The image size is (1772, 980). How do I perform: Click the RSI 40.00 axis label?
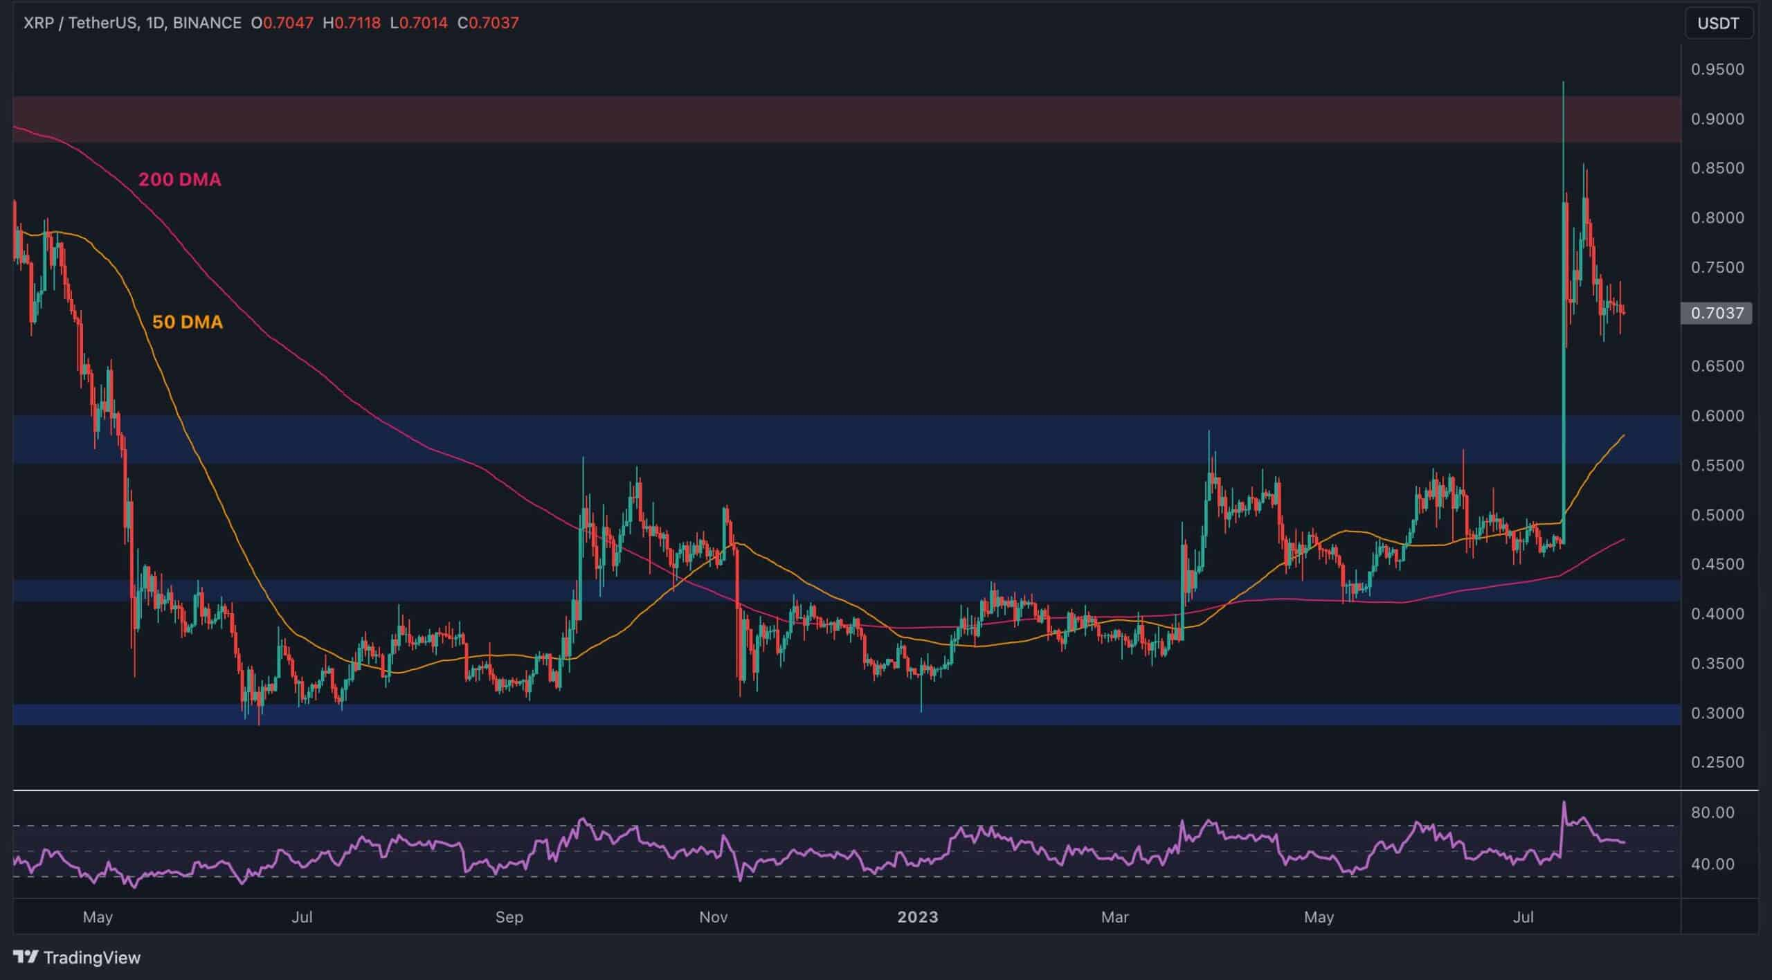pyautogui.click(x=1712, y=864)
